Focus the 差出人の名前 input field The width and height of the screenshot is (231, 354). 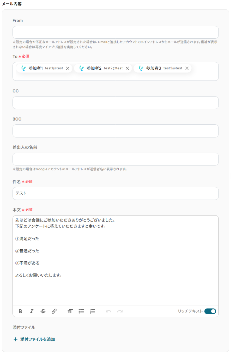pos(115,159)
